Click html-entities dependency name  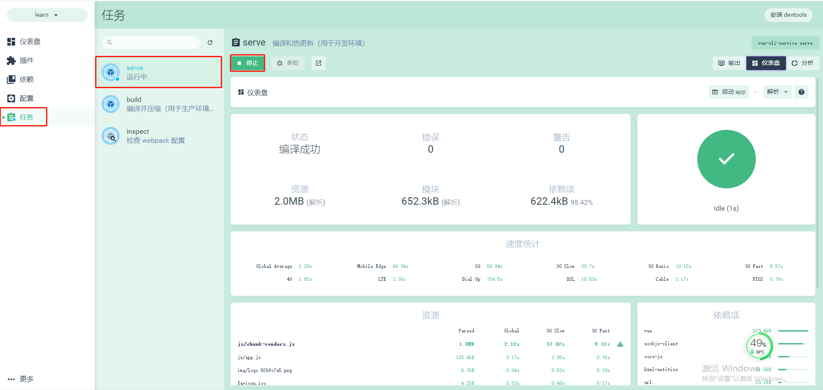[661, 370]
